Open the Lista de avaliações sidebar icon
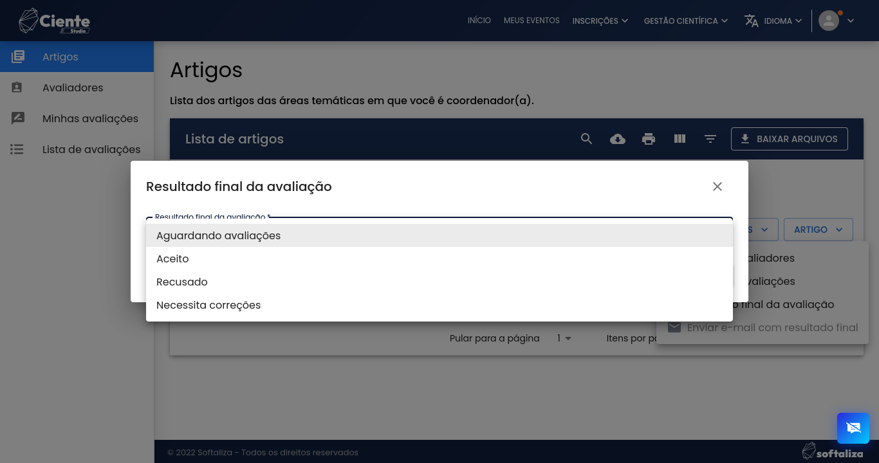 17,149
